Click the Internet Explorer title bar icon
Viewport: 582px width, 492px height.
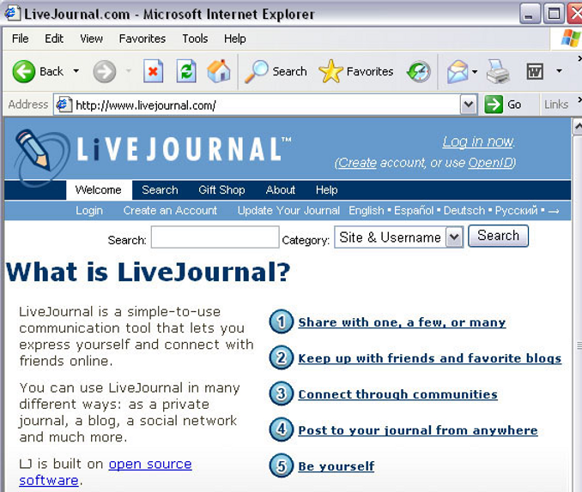[x=11, y=13]
